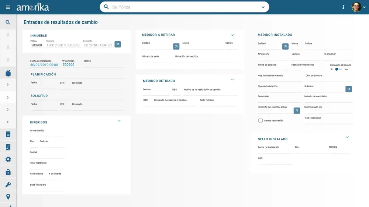Collapse the Diferidos section
The width and height of the screenshot is (369, 207).
pyautogui.click(x=119, y=121)
